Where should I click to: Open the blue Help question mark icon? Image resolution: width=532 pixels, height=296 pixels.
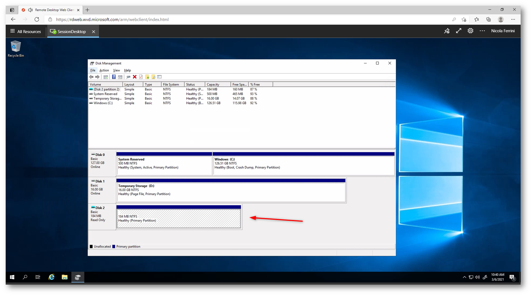(x=114, y=77)
